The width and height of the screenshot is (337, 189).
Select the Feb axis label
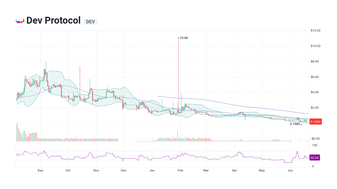(180, 170)
